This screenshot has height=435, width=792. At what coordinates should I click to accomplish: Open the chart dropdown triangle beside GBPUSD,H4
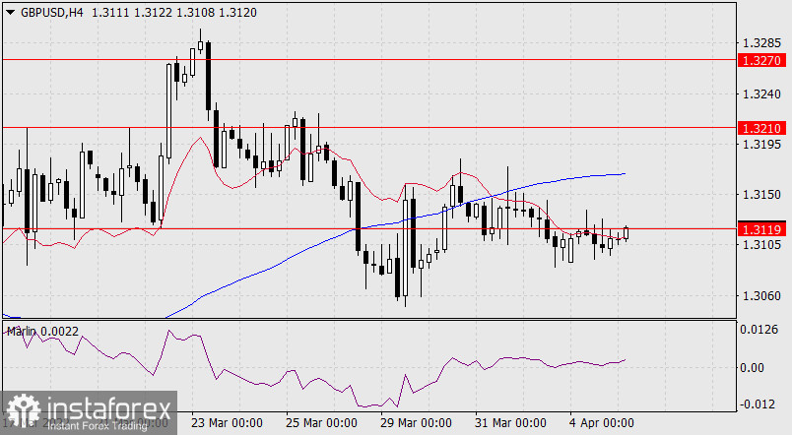click(x=10, y=13)
